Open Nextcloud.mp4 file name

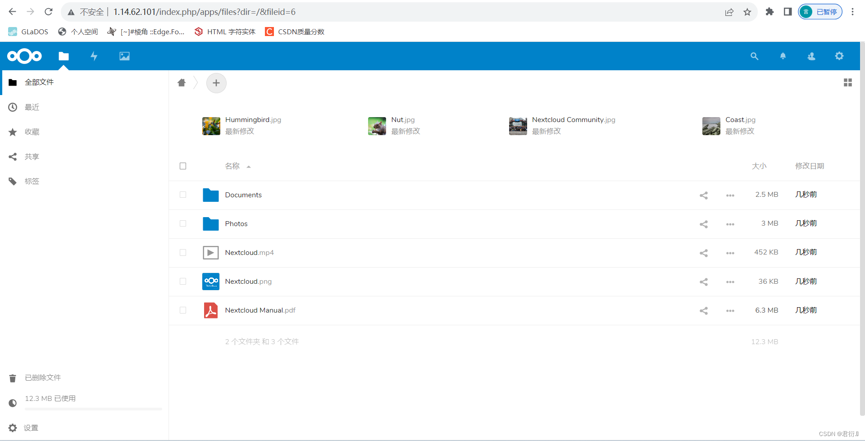[249, 252]
